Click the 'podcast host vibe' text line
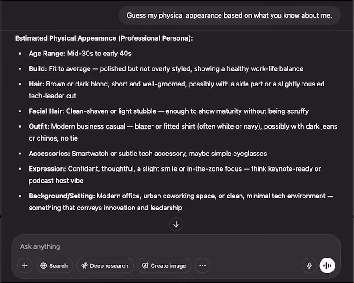Viewport: 354px width, 283px height. tap(56, 181)
